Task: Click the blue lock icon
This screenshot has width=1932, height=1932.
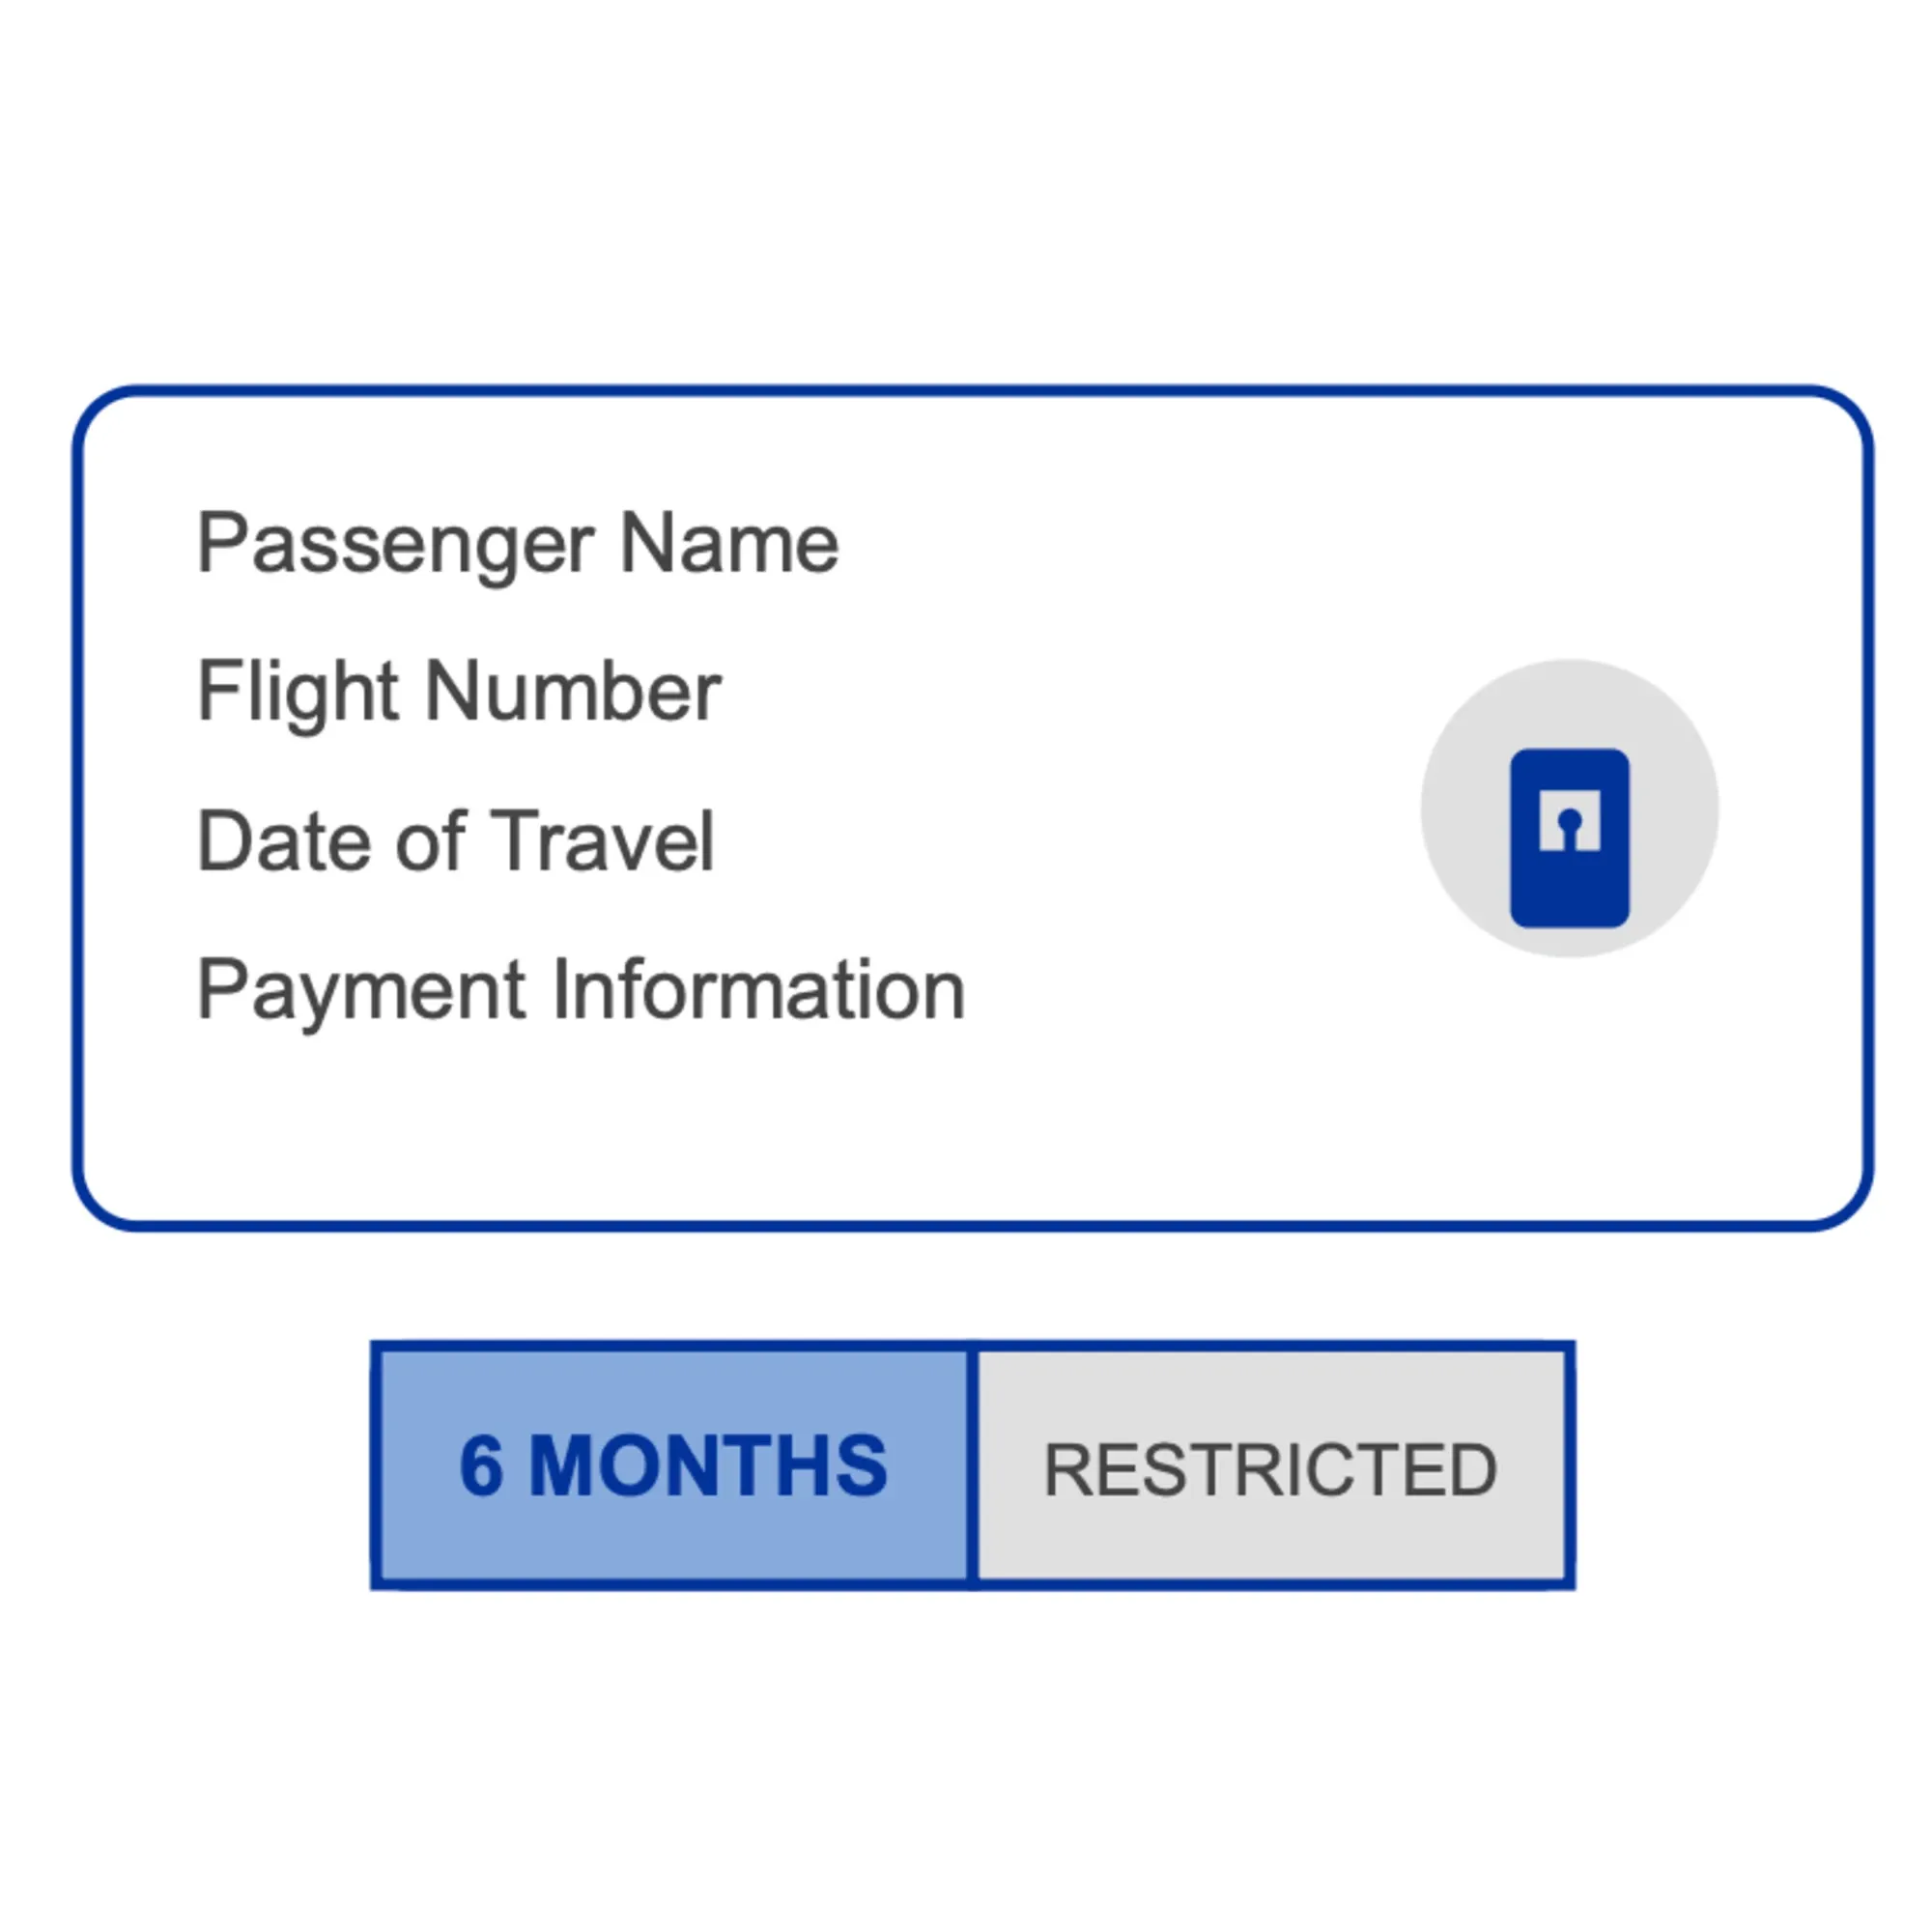Action: 1569,838
